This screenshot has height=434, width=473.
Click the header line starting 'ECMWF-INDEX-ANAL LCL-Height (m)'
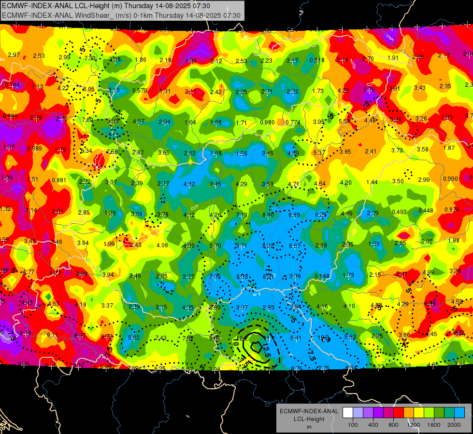pos(106,6)
